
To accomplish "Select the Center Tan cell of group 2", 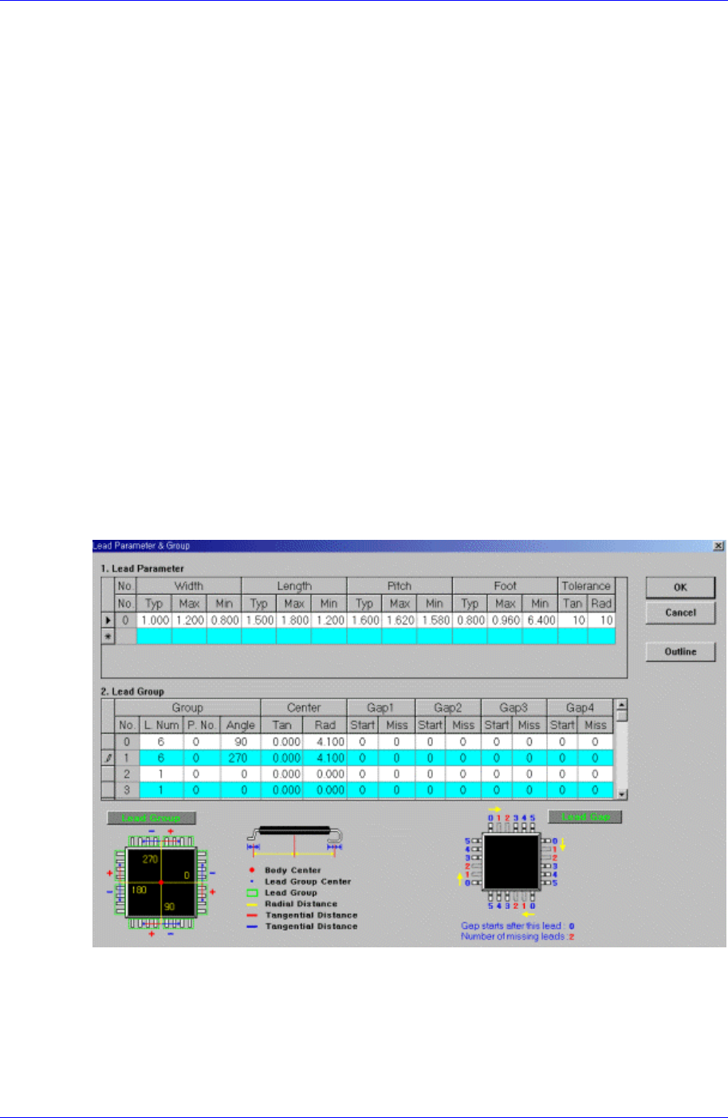I will [282, 774].
